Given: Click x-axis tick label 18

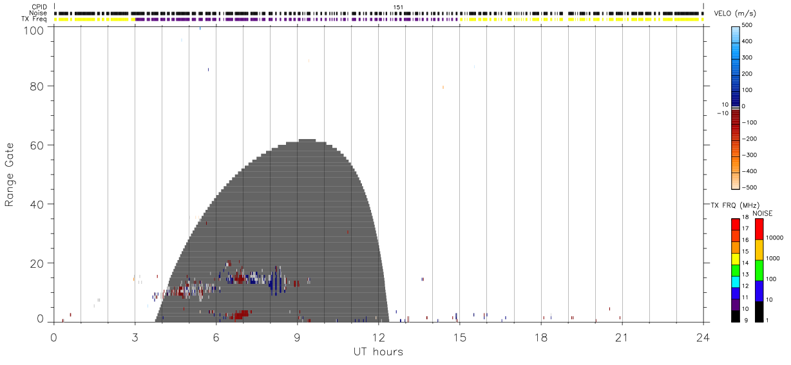Looking at the screenshot, I should 540,337.
